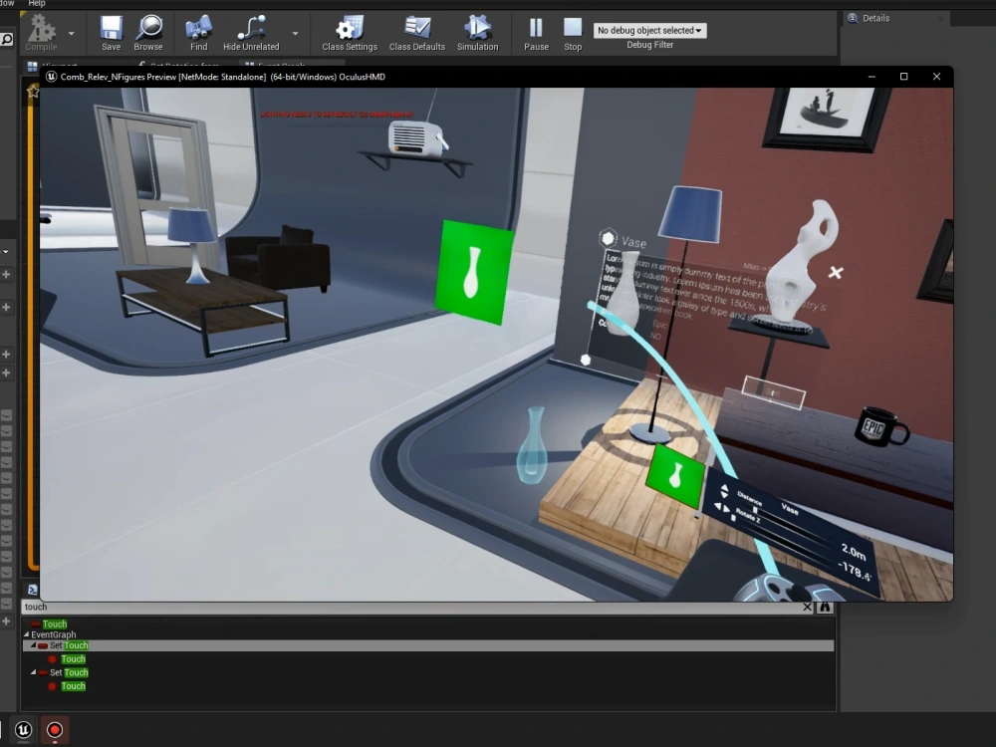Click the blue icon left of search bar
Image resolution: width=996 pixels, height=747 pixels.
(33, 590)
